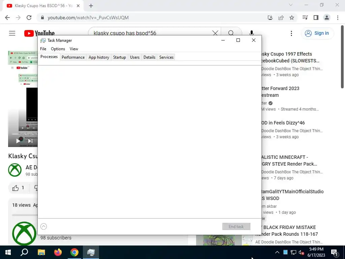Show hidden system tray icons
Viewport: 345px width, 259px height.
(277, 252)
